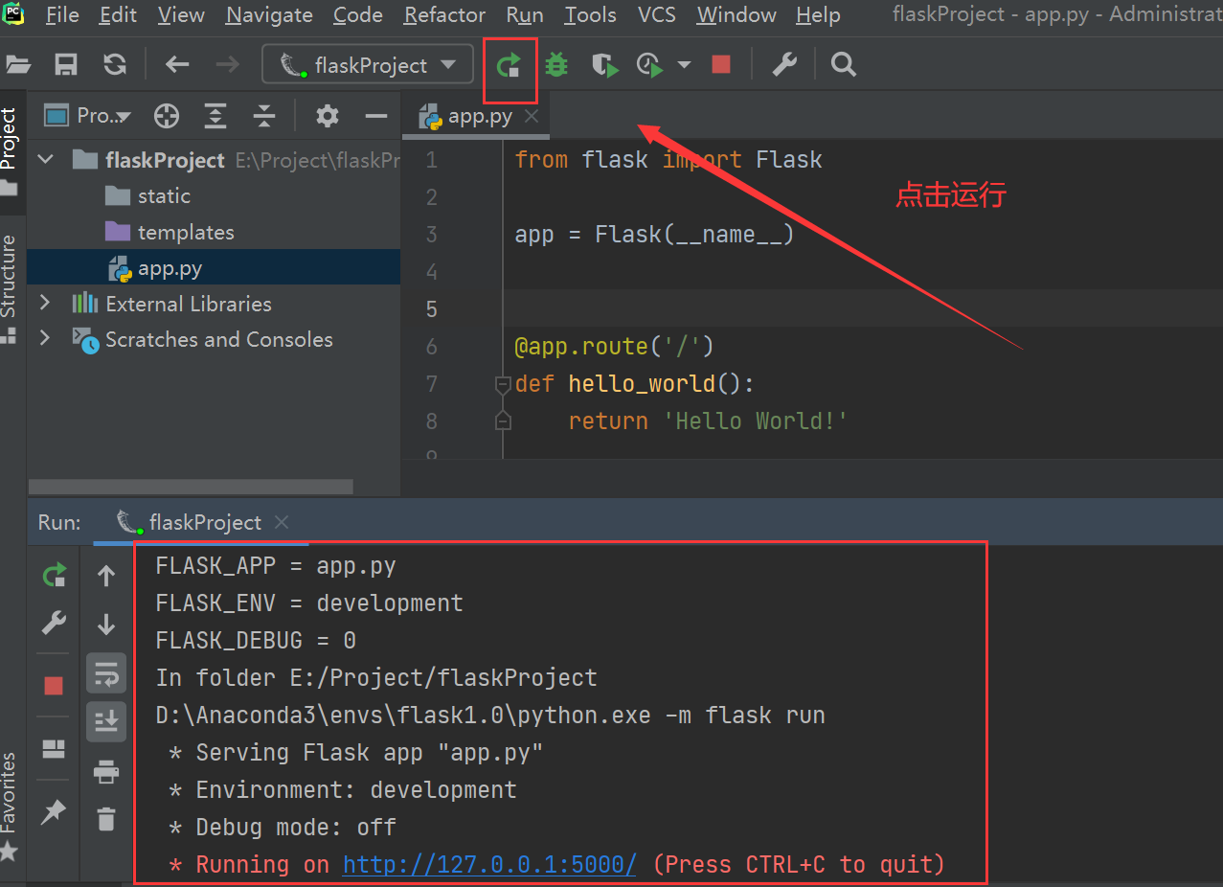Click the Expand All icon in Project panel
1223x887 pixels.
(215, 116)
